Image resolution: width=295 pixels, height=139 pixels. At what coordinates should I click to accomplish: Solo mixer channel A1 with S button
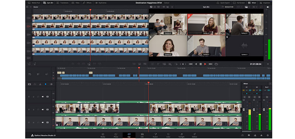(x=244, y=97)
